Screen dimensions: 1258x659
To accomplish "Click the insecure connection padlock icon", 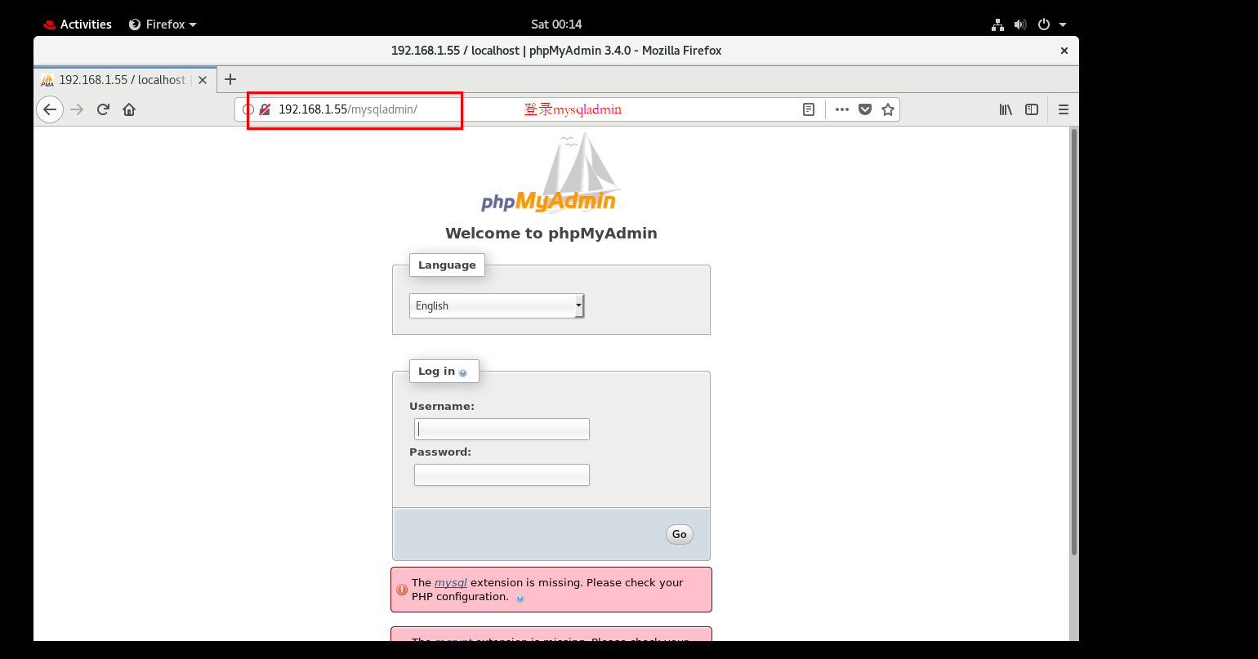I will click(265, 109).
